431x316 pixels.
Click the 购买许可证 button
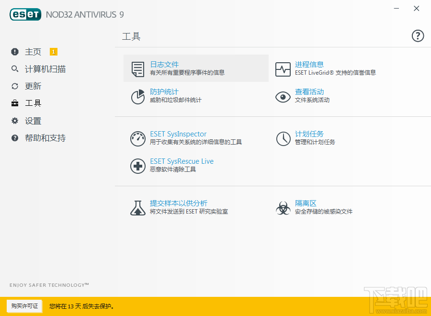pos(24,306)
